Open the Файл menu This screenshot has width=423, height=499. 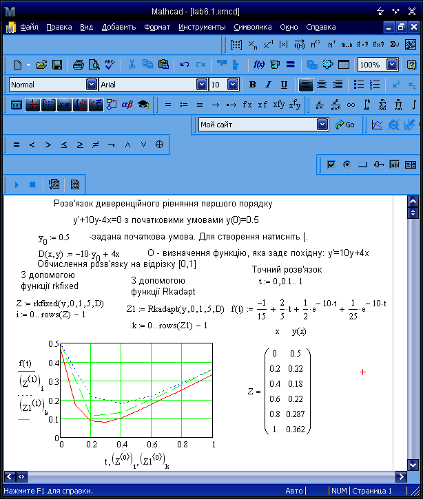tap(30, 27)
